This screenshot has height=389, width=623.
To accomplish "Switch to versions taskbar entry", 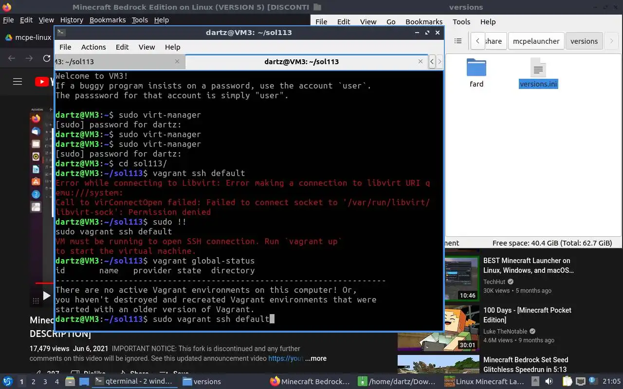I will tap(202, 382).
